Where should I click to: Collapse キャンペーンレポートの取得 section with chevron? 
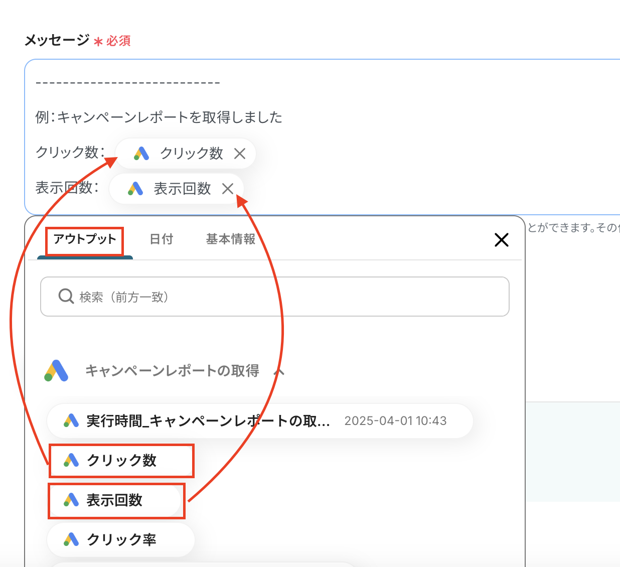[279, 371]
